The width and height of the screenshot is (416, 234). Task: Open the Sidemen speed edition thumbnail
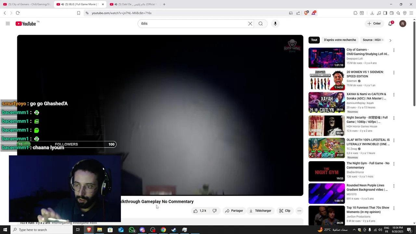(x=327, y=80)
